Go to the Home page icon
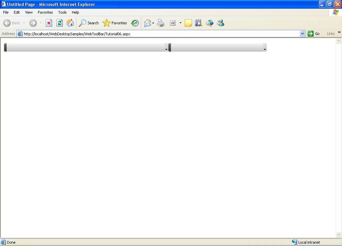Screen dimensions: 342x246 pos(70,23)
